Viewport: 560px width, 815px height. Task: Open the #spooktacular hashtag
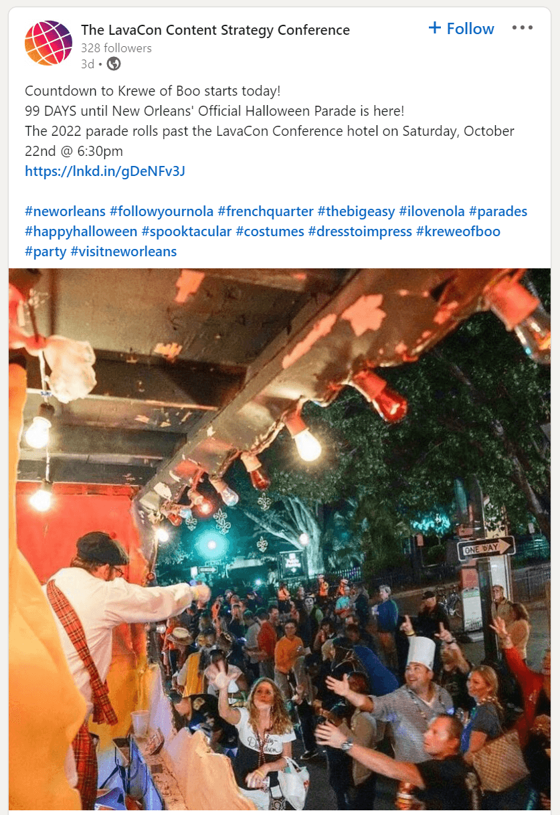point(187,232)
